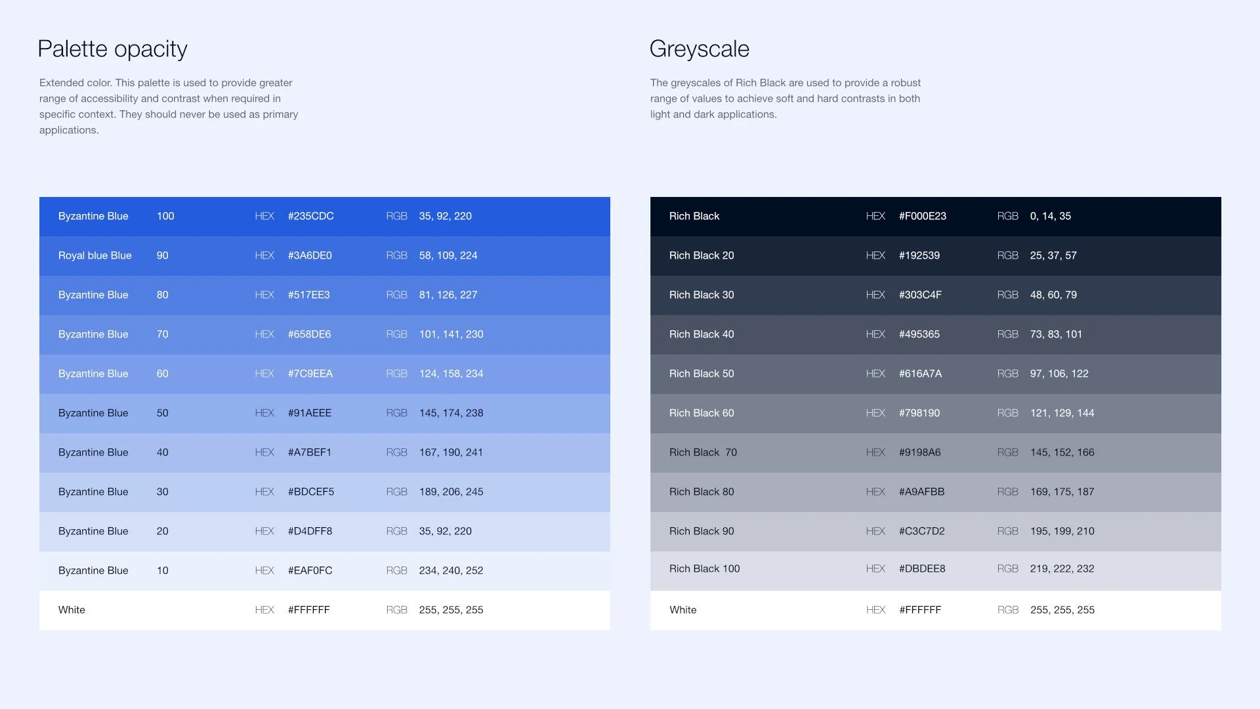Select the Rich Black 50 swatch
Image resolution: width=1260 pixels, height=709 pixels.
[x=935, y=374]
